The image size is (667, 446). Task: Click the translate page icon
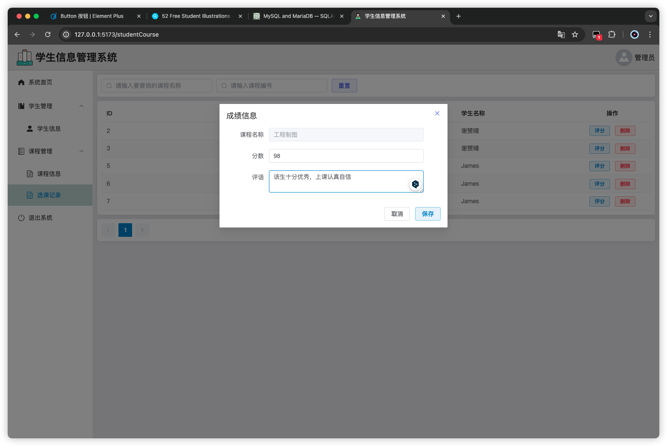click(x=561, y=35)
